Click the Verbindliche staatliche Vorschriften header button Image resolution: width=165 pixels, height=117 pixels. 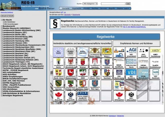[82, 43]
